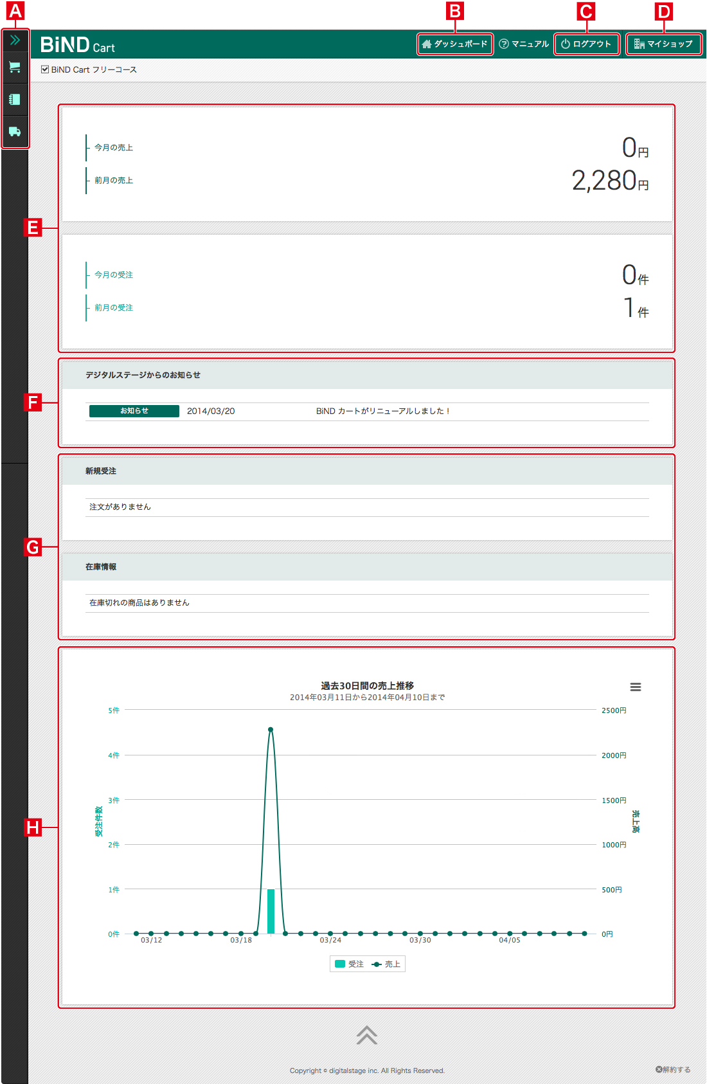This screenshot has width=707, height=1084.
Task: Toggle the BiND Cart フリーコース checkbox
Action: coord(45,69)
